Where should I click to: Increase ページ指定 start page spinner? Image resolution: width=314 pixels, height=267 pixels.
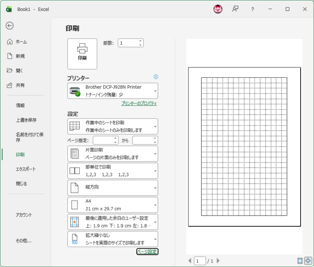[115, 138]
